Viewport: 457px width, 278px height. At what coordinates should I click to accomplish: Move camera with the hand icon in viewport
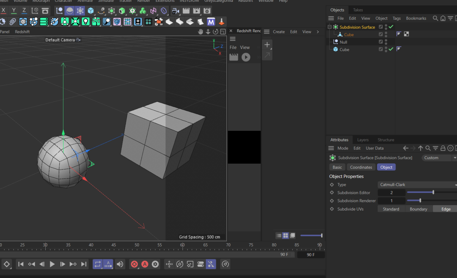(x=200, y=32)
